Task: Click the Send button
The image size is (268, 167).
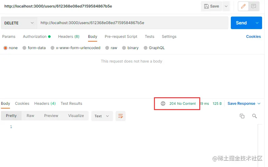Action: click(241, 23)
